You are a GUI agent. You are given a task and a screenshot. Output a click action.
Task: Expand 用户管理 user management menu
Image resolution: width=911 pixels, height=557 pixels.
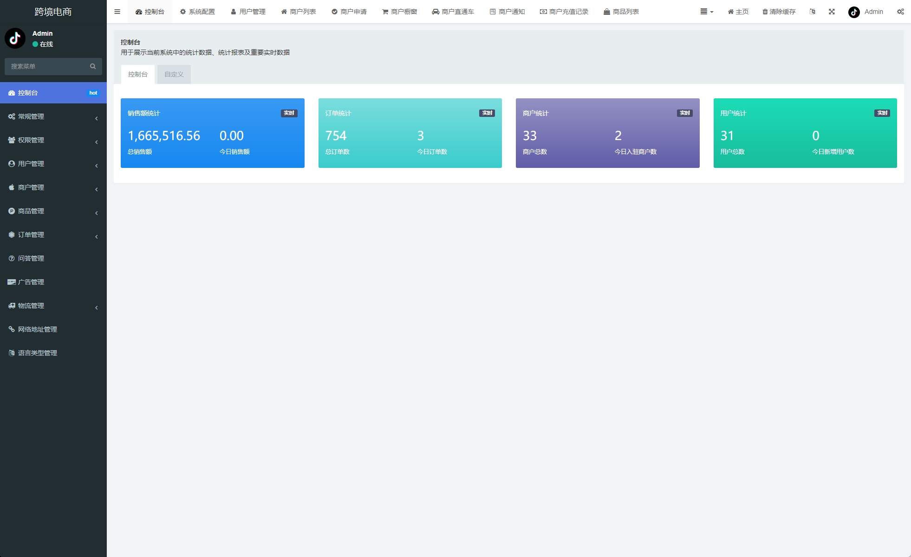tap(53, 164)
